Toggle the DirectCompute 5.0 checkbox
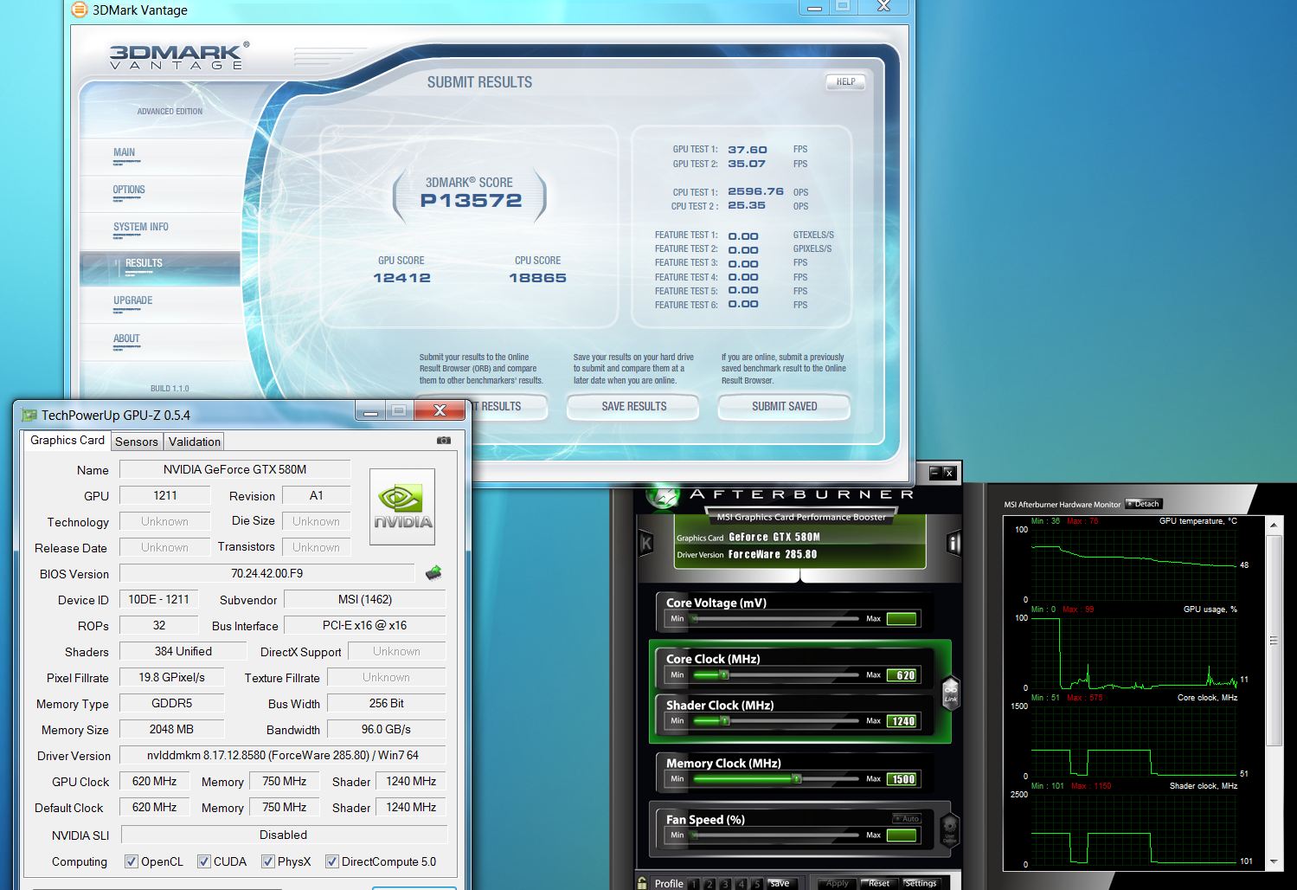 tap(331, 861)
